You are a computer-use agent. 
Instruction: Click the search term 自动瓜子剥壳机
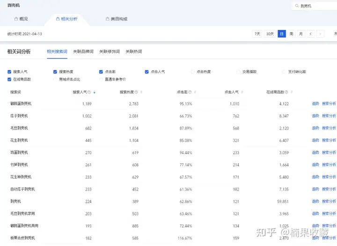pos(22,189)
